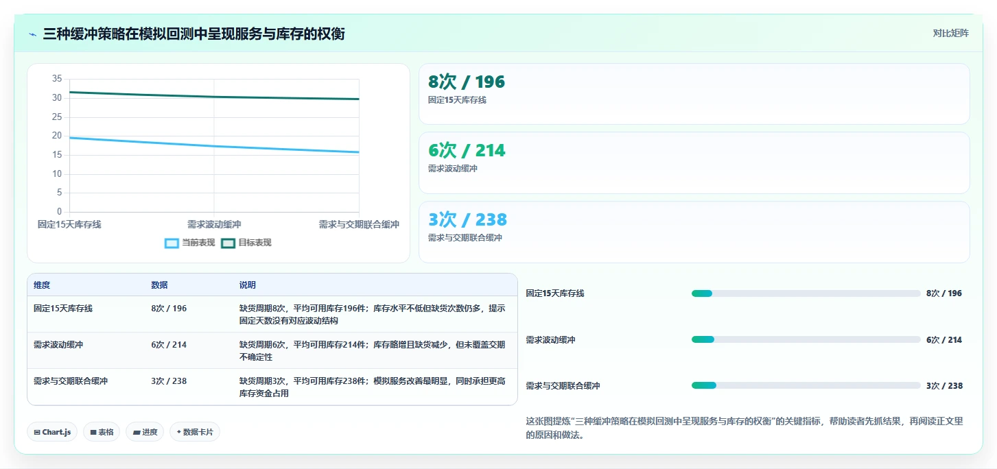Click the 需求波动缓冲 progress bar

click(x=806, y=339)
